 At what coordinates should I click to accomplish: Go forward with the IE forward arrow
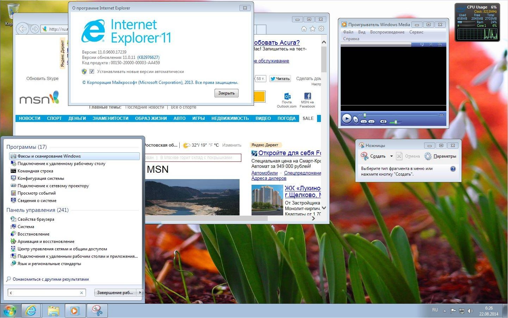click(35, 29)
